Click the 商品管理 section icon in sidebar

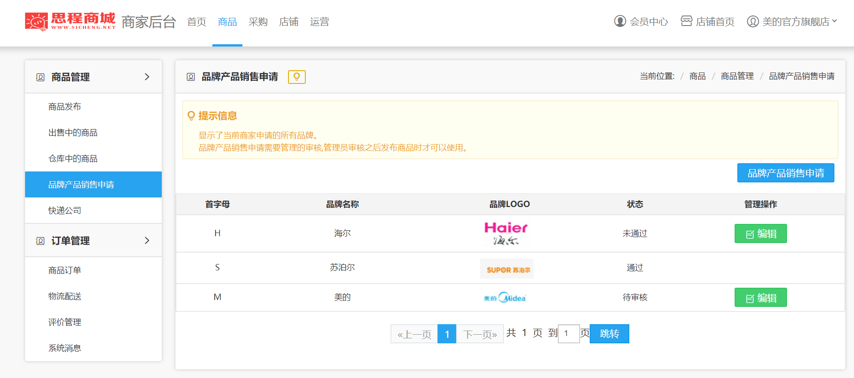(40, 77)
